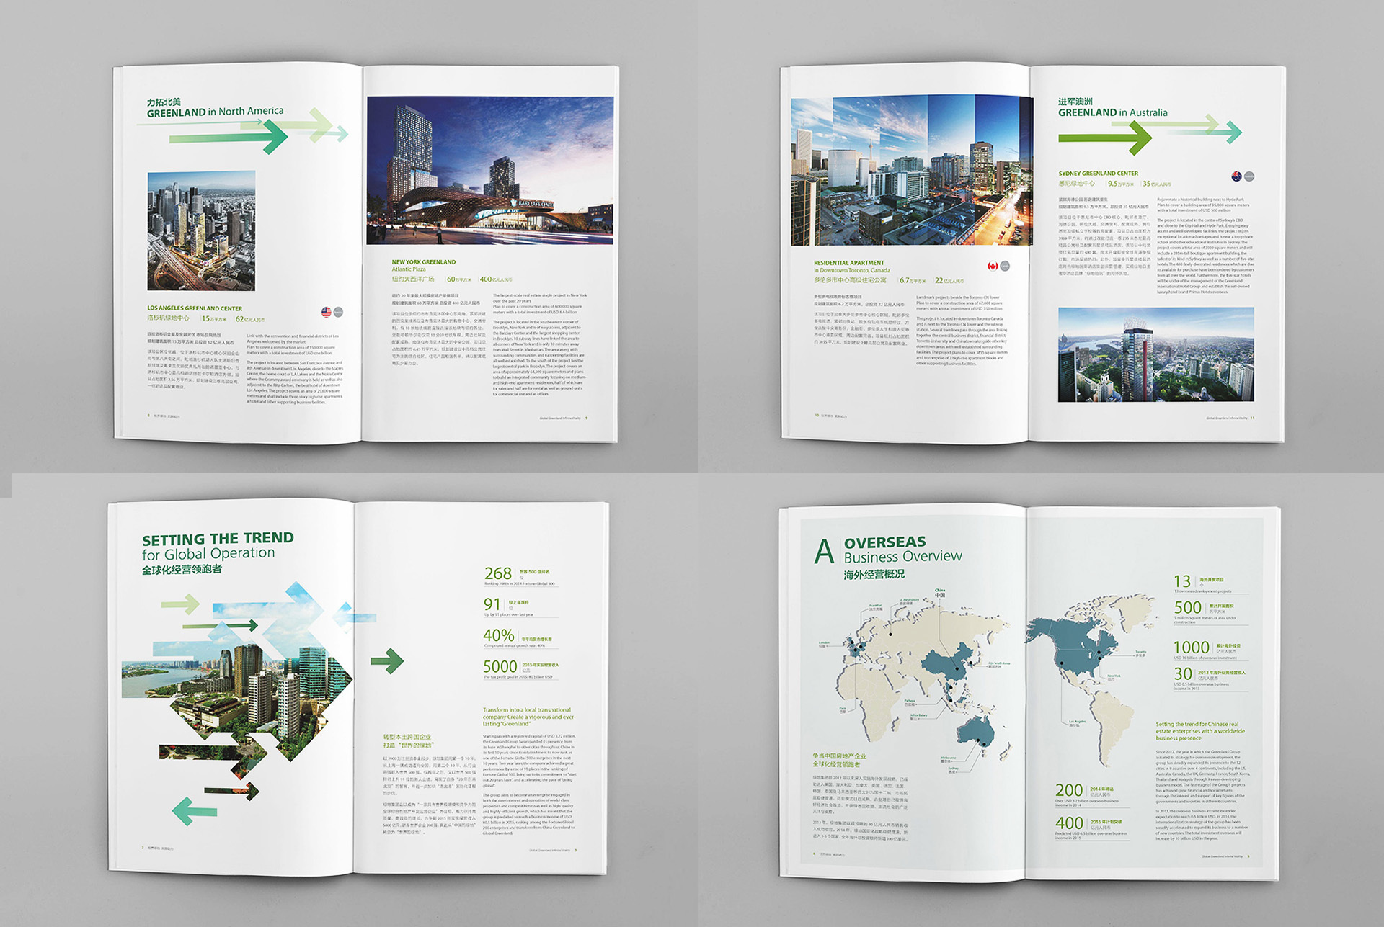Screen dimensions: 1384x927
Task: Click the 'Sydney' map label
Action: pyautogui.click(x=954, y=769)
